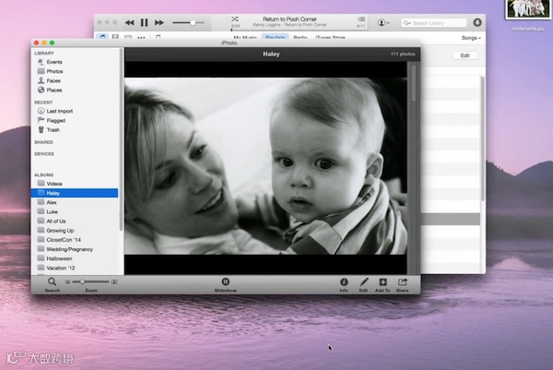This screenshot has width=553, height=370.
Task: Pause playback in iTunes
Action: tap(145, 22)
